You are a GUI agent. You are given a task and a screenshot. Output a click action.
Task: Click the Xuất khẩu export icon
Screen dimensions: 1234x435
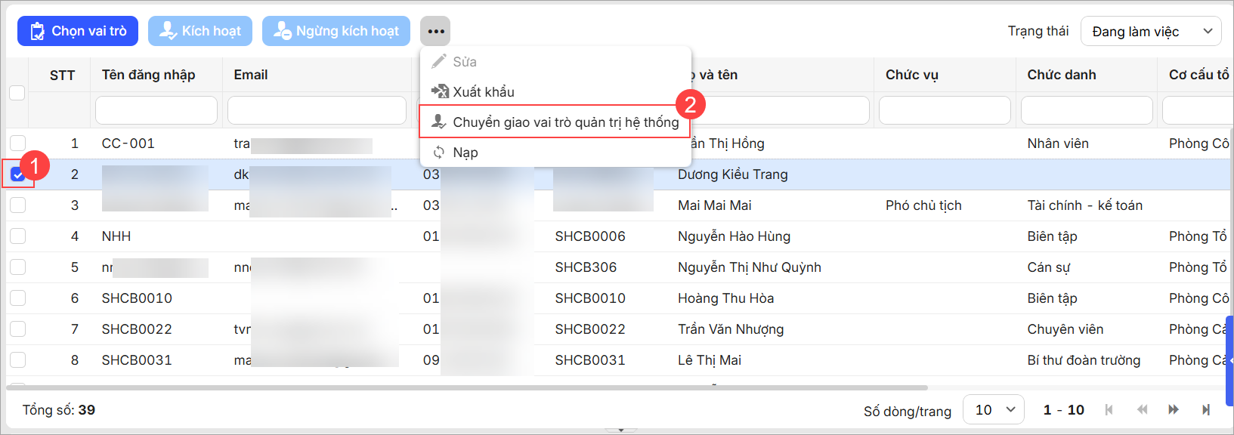[439, 91]
